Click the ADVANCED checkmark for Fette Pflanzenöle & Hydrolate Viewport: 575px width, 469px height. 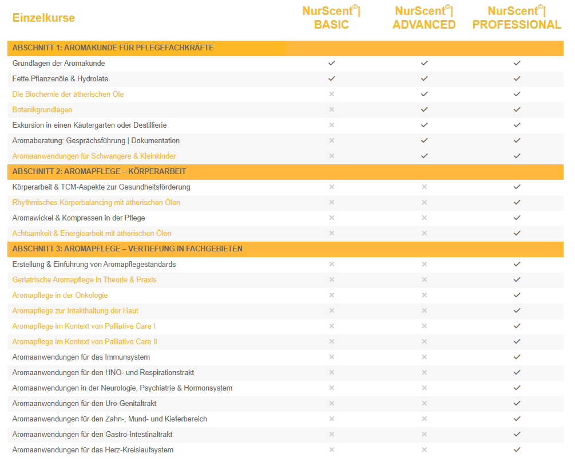point(424,78)
